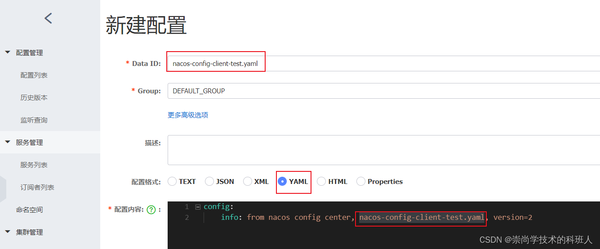Image resolution: width=600 pixels, height=249 pixels.
Task: Click the 服务管理 menu label
Action: point(30,142)
